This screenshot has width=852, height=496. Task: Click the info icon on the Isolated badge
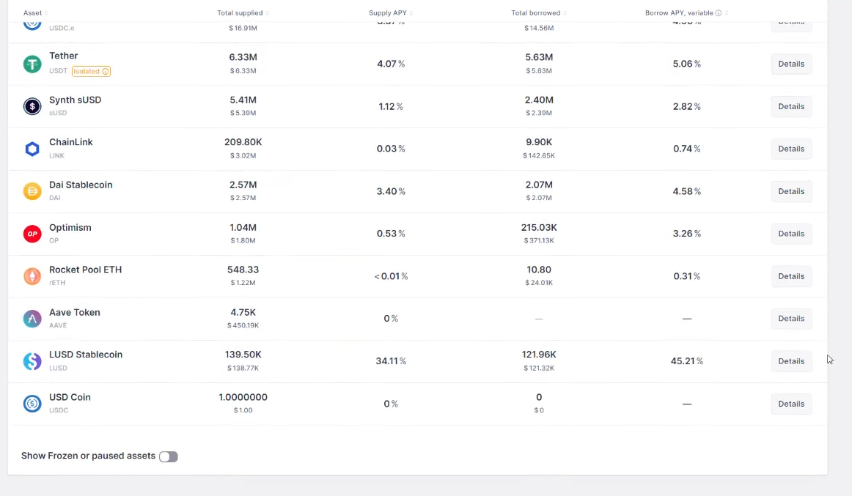tap(106, 72)
